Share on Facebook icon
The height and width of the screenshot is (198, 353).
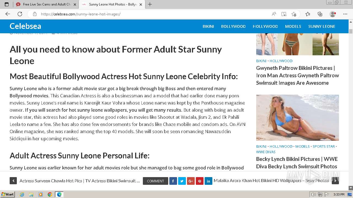pos(173,181)
